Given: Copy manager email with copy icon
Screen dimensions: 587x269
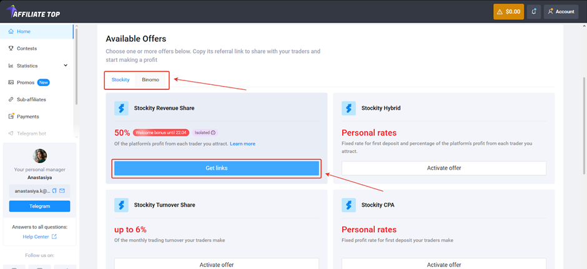Looking at the screenshot, I should click(54, 191).
